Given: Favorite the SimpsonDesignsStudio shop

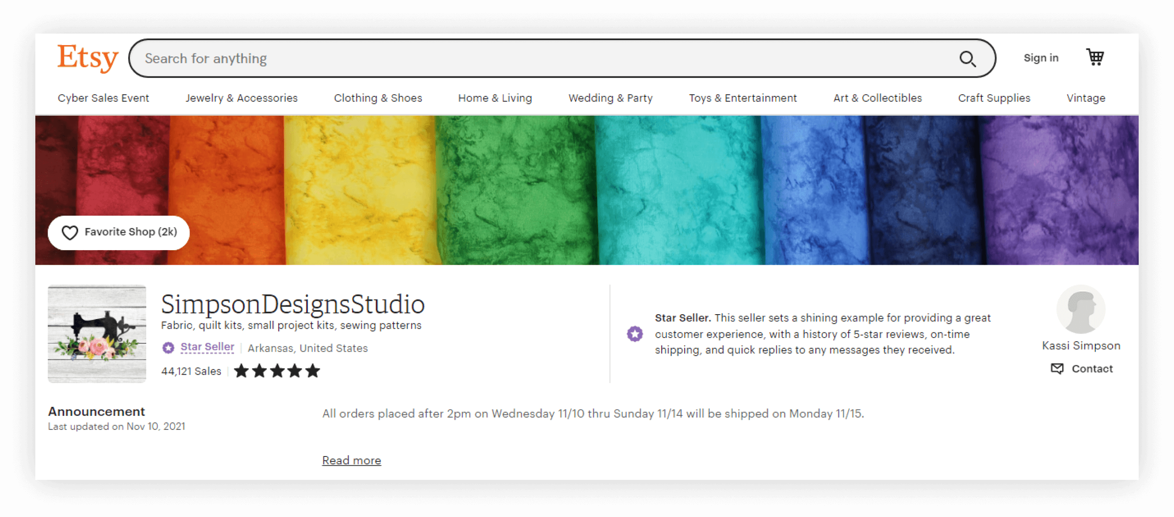Looking at the screenshot, I should pos(118,232).
